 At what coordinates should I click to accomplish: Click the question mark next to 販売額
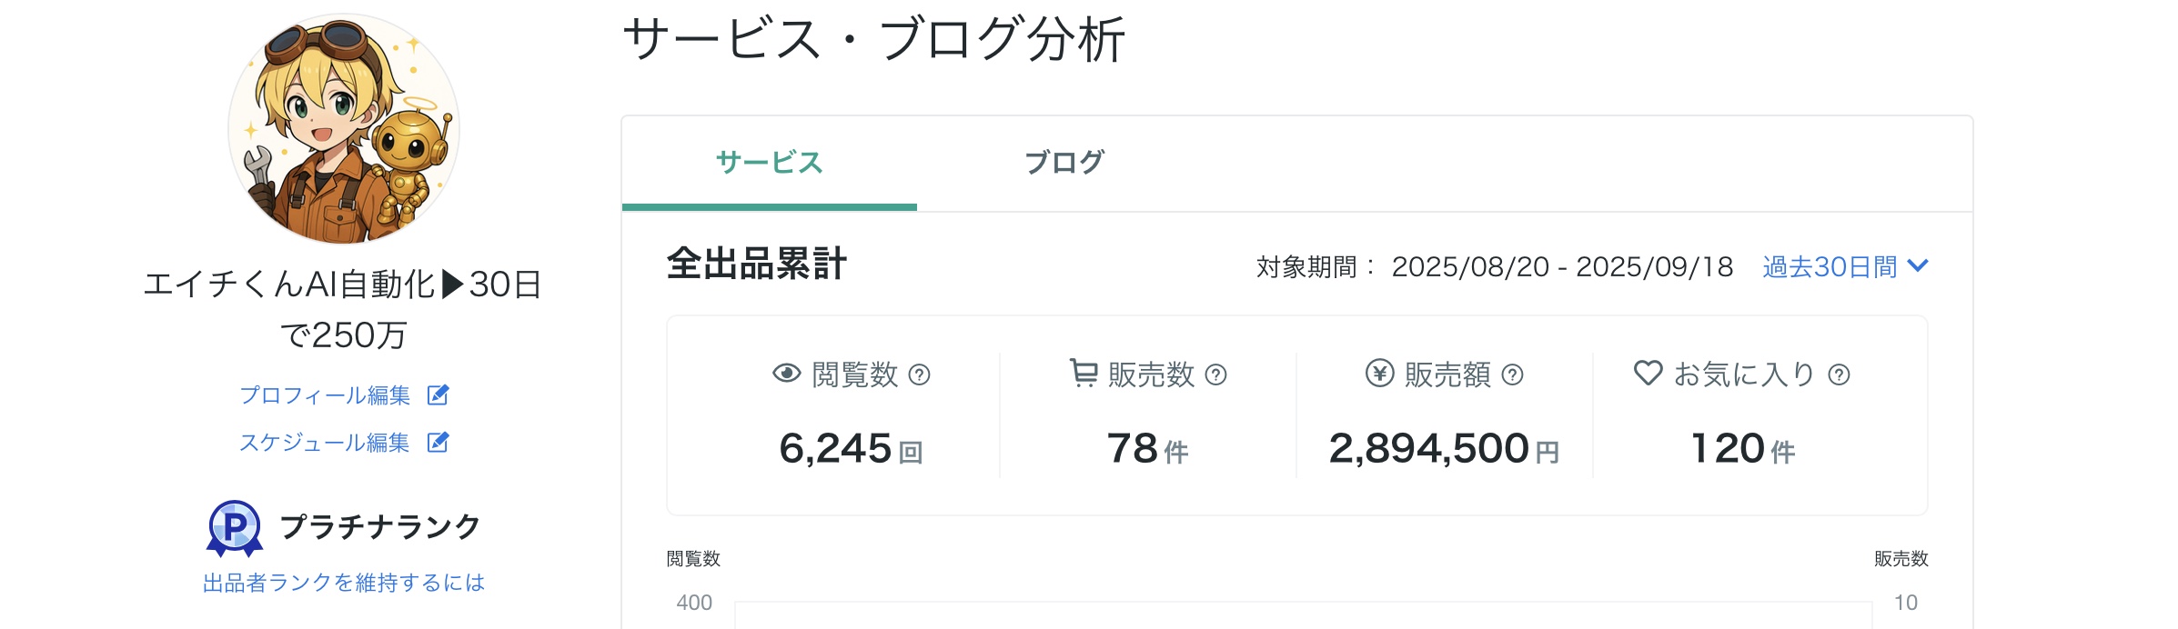(1512, 375)
